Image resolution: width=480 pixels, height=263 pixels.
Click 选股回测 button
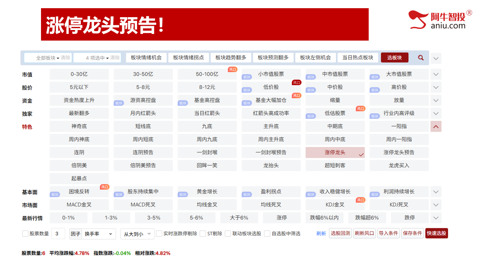[x=341, y=233]
